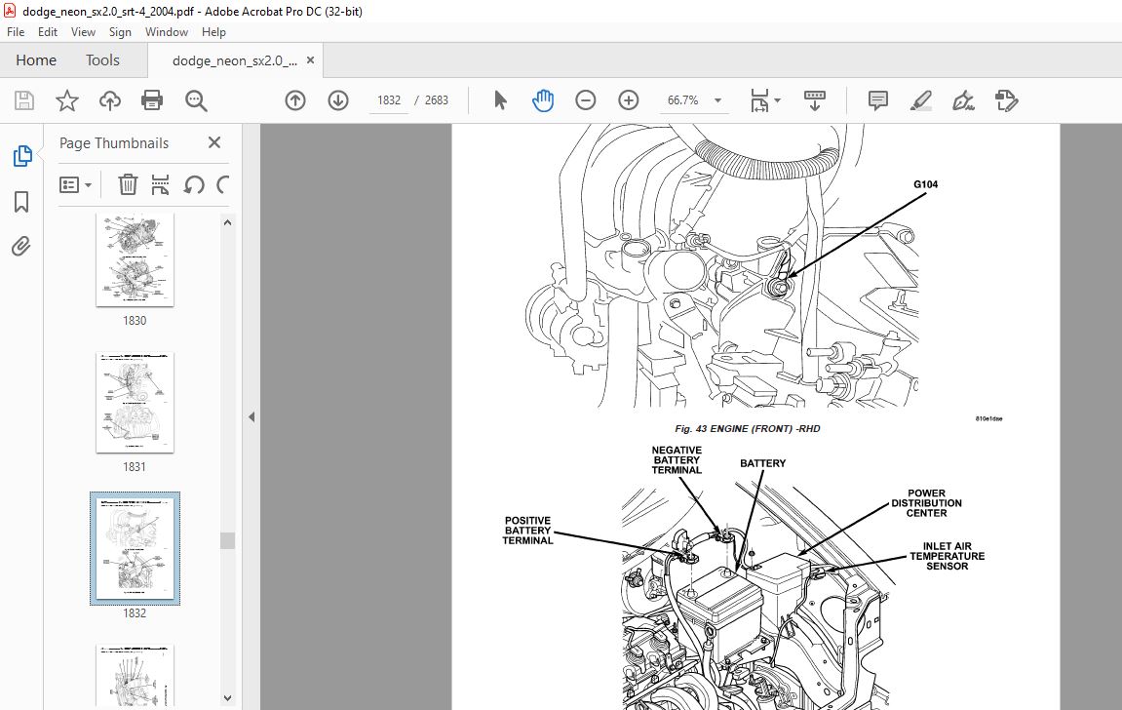Click the Fill & Sign share icon
The image size is (1122, 710).
(1007, 100)
